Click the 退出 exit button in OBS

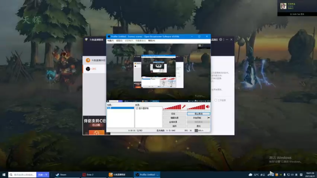click(199, 126)
